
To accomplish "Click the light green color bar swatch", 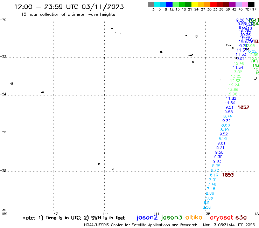I will (x=176, y=5).
